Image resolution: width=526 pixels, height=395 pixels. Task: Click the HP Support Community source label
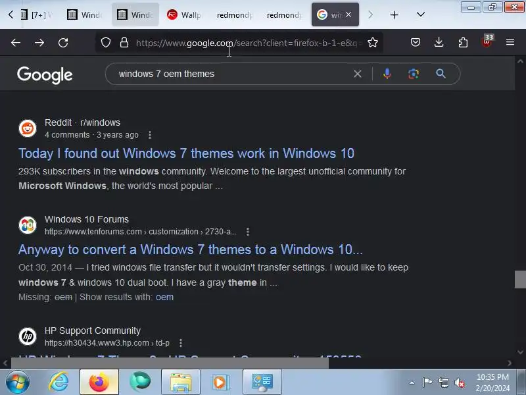93,331
